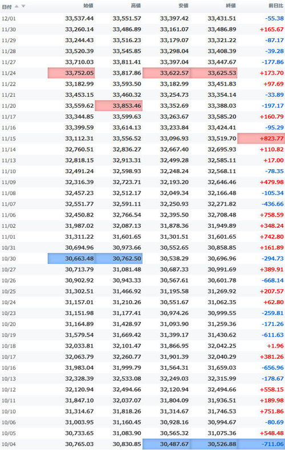285x450 pixels.
Task: Select the highlighted low value 30,487.67
Action: pyautogui.click(x=166, y=444)
